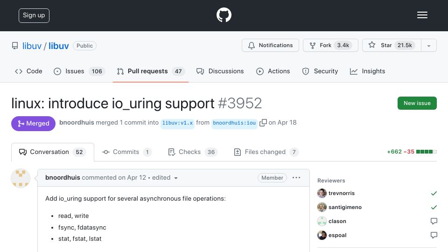Screen dimensions: 448x252
Task: Select the Pull requests tab
Action: pos(151,71)
